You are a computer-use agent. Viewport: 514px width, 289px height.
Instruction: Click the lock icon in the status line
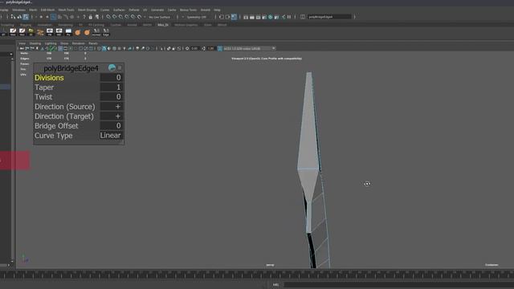[x=91, y=17]
